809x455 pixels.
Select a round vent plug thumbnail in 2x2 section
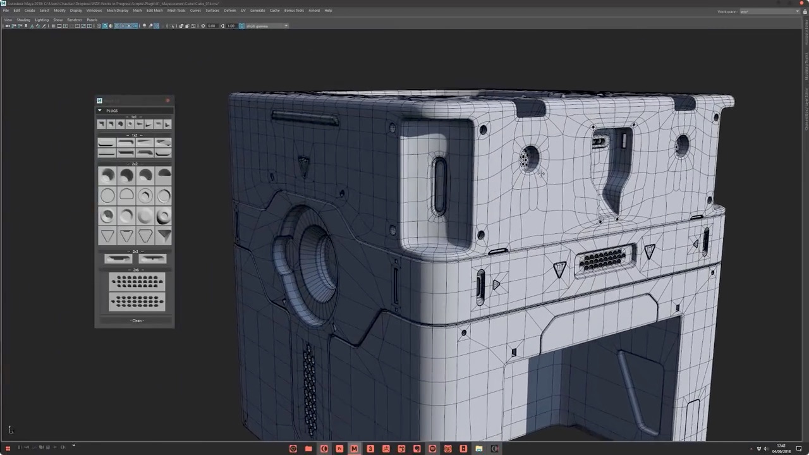[107, 196]
